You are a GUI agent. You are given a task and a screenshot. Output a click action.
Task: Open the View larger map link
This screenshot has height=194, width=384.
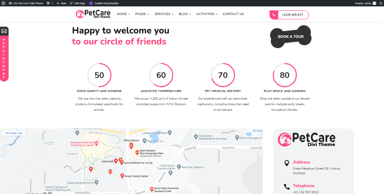[14, 133]
